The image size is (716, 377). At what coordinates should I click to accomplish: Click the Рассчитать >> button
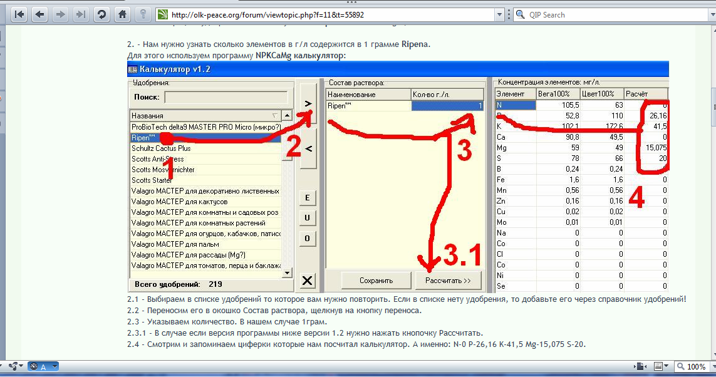tap(448, 281)
